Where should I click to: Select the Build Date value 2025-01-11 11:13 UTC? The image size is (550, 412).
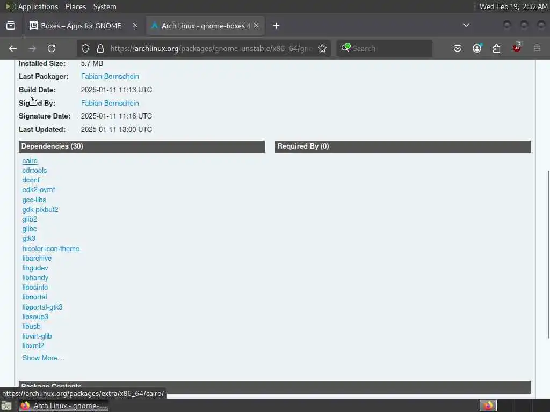click(117, 90)
